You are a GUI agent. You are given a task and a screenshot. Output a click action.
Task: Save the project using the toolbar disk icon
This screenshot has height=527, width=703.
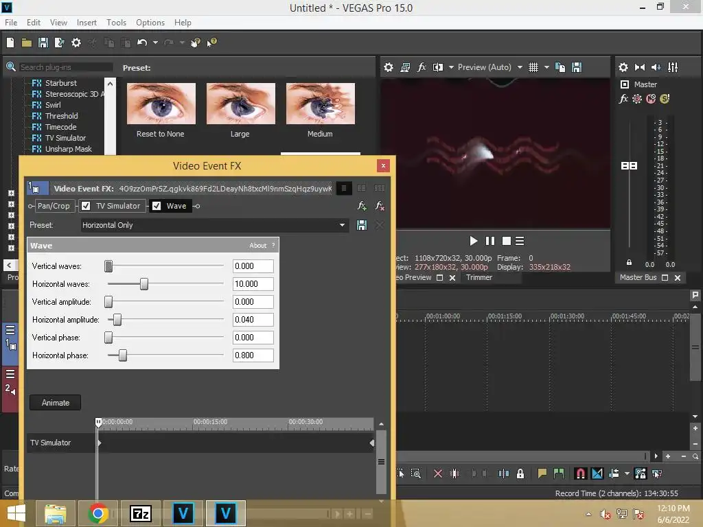pos(43,43)
